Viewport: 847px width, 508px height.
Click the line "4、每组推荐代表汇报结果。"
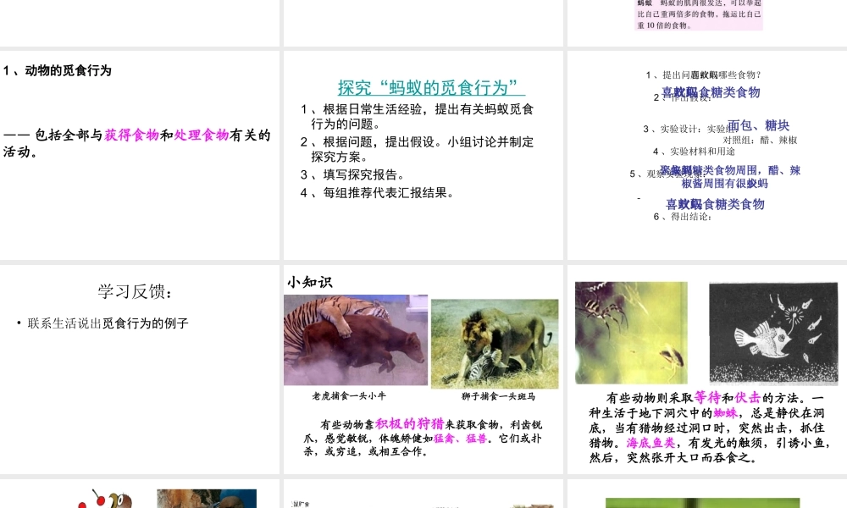378,193
